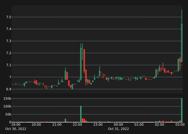Click the 01:00 time axis label
This screenshot has width=188, height=134.
(x=139, y=125)
